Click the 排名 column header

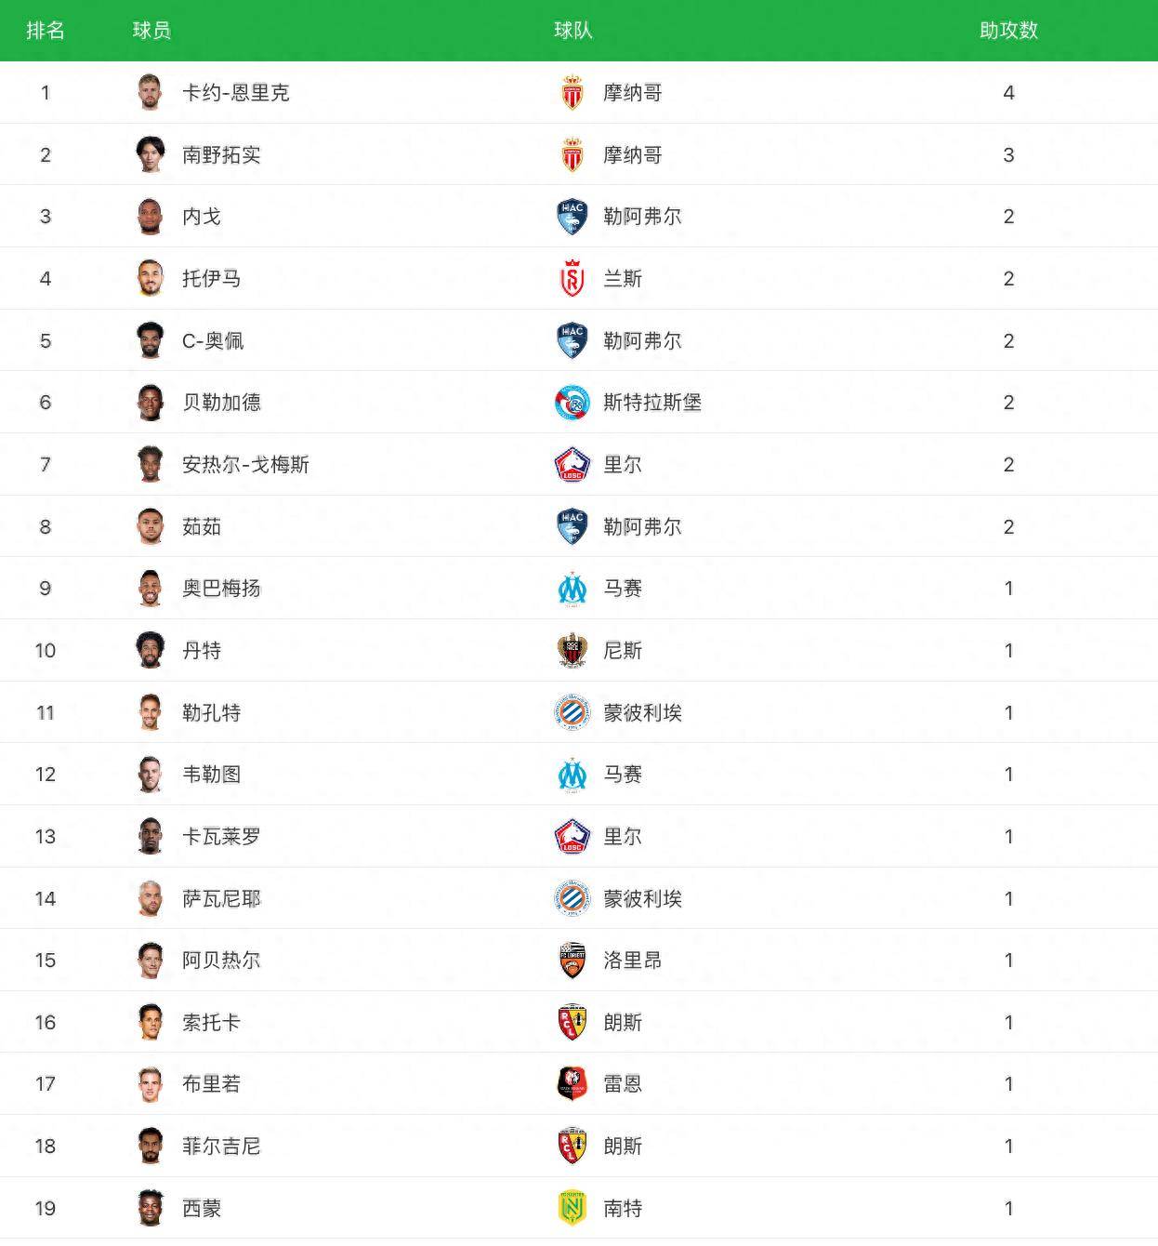point(46,31)
